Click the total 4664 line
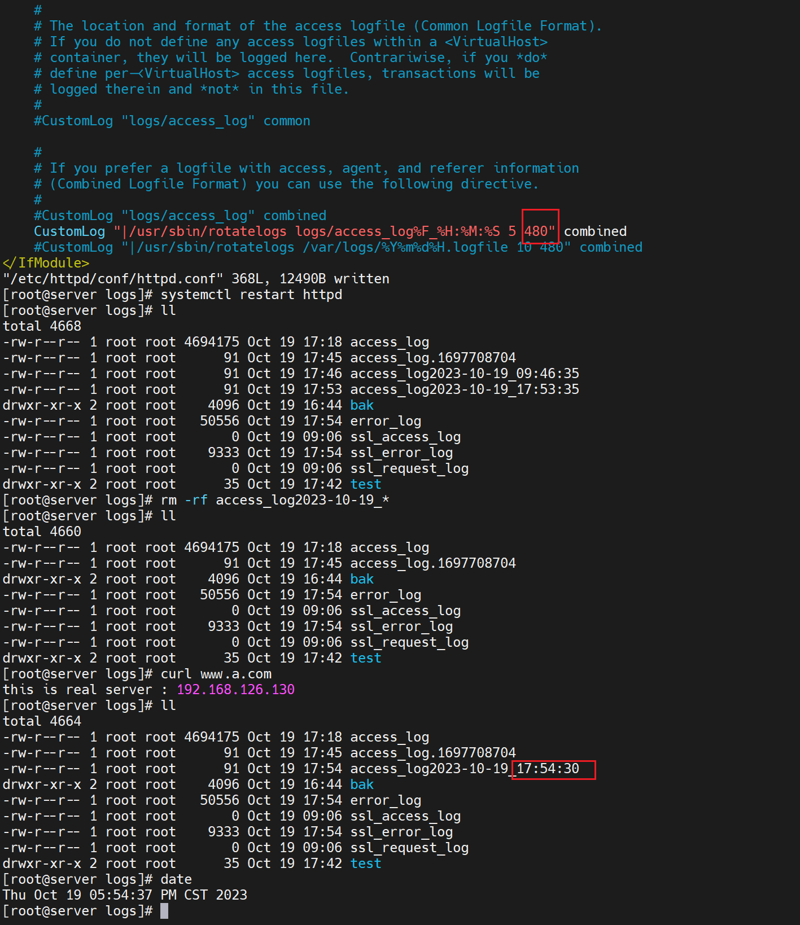 pyautogui.click(x=42, y=721)
